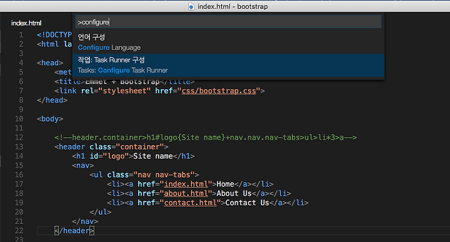Click the closing head tag
450x242 pixels.
pos(52,100)
